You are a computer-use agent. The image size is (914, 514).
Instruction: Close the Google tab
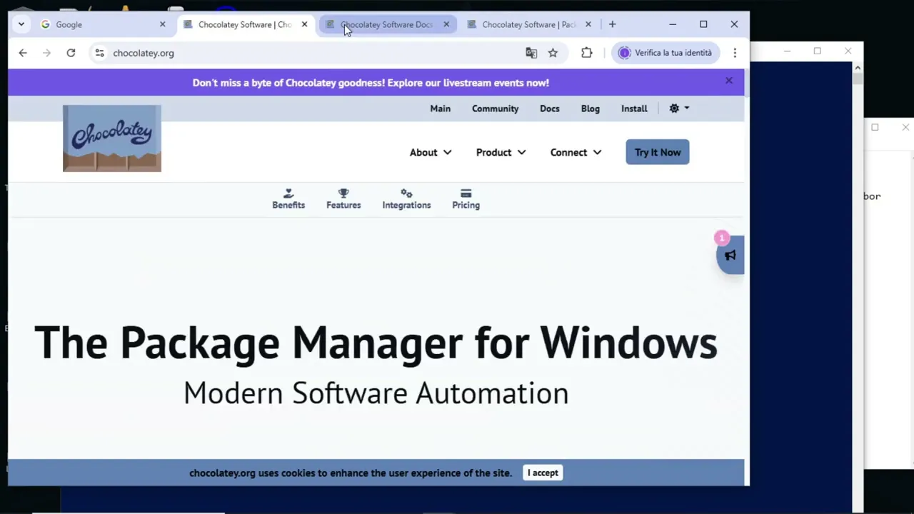[x=162, y=24]
